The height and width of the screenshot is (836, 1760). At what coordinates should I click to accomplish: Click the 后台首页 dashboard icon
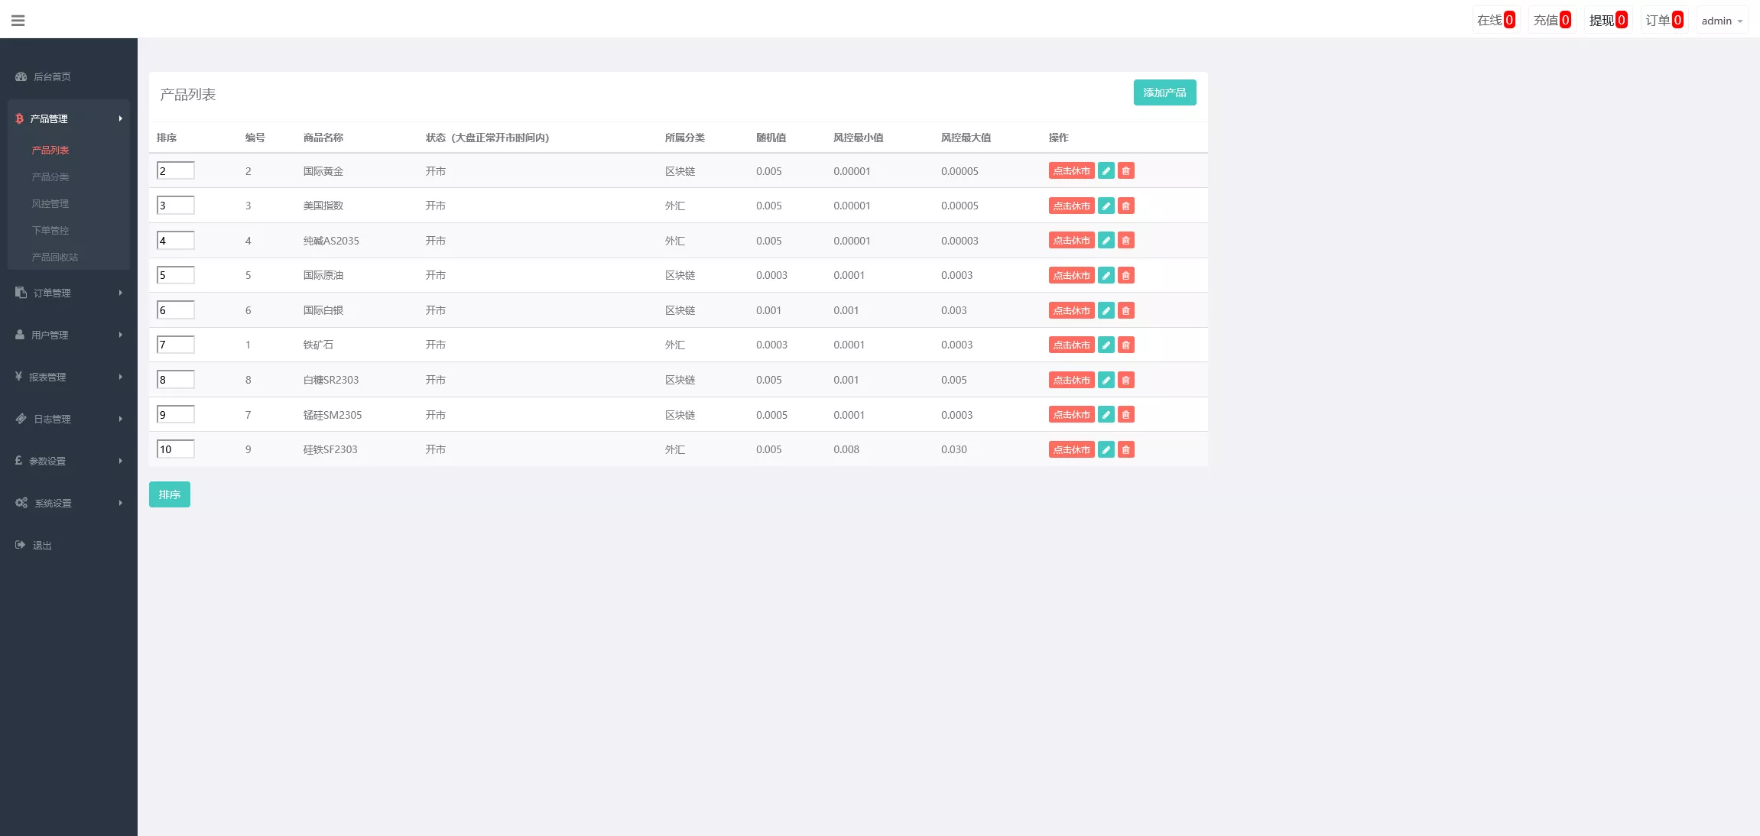click(21, 76)
